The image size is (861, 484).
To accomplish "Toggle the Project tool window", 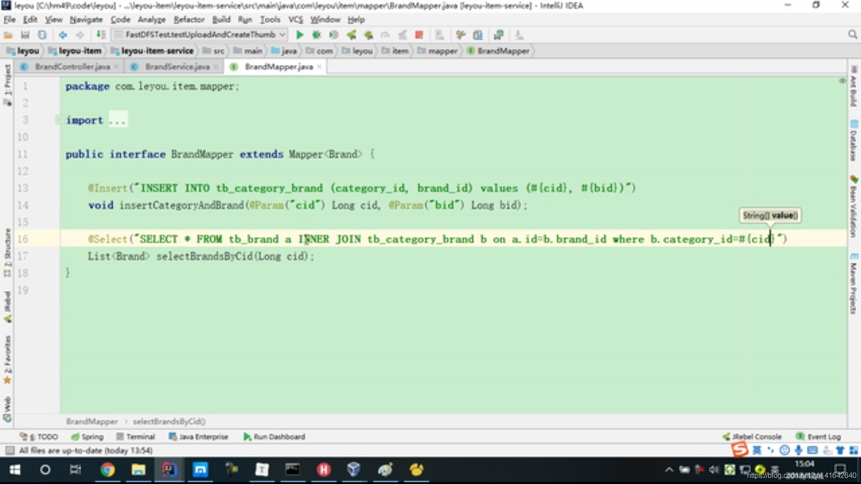I will click(7, 84).
